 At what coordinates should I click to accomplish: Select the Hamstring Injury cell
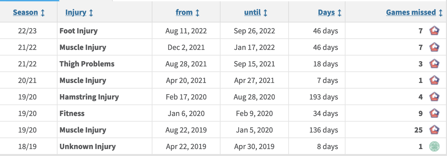point(104,97)
